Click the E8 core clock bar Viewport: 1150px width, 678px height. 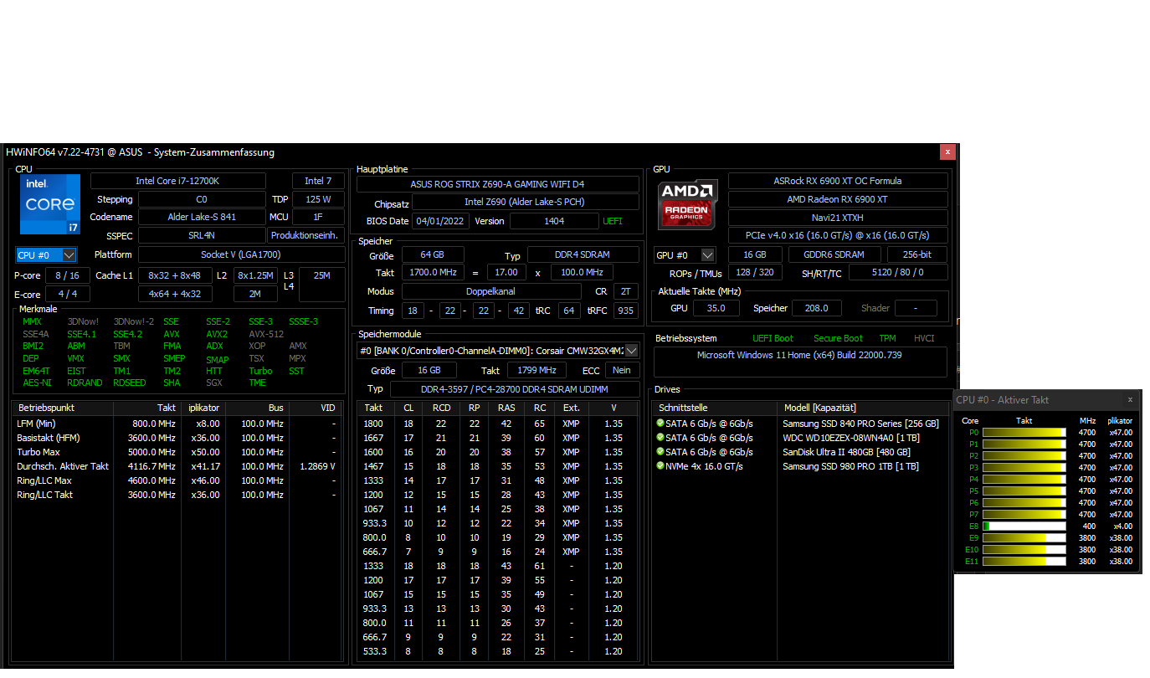(1024, 526)
